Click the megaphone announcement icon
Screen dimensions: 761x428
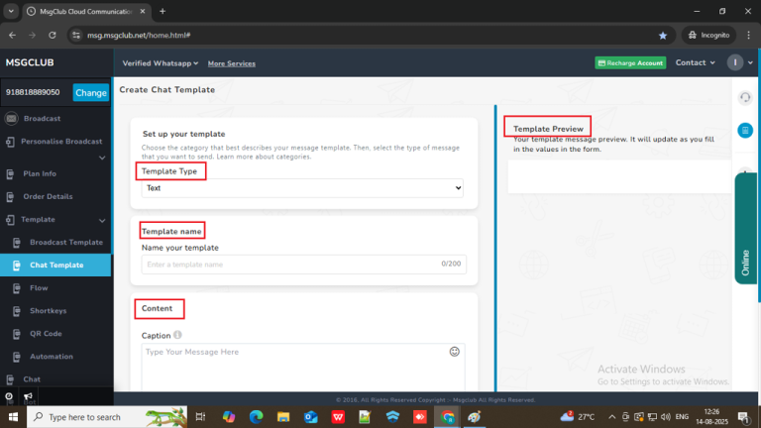pyautogui.click(x=28, y=396)
